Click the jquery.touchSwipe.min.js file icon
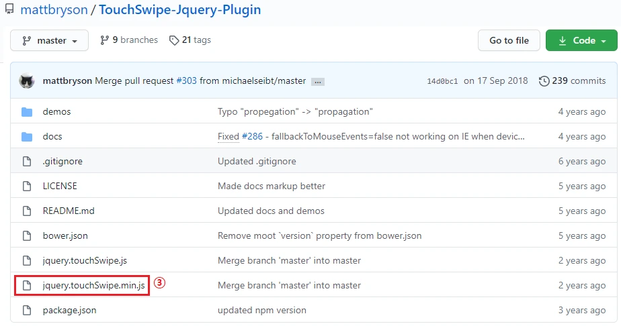 (27, 285)
